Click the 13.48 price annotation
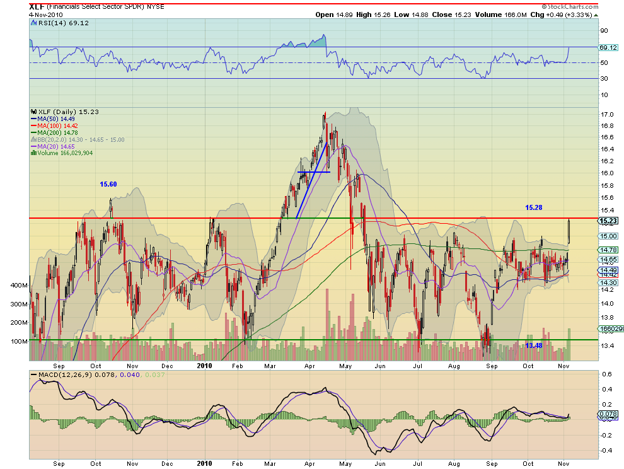The height and width of the screenshot is (469, 624). coord(534,345)
